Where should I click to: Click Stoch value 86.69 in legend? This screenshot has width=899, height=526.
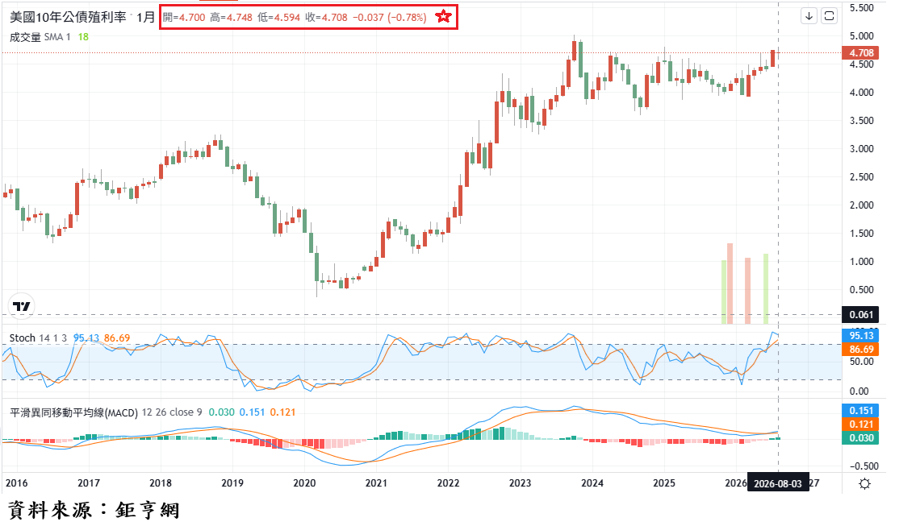click(x=117, y=338)
